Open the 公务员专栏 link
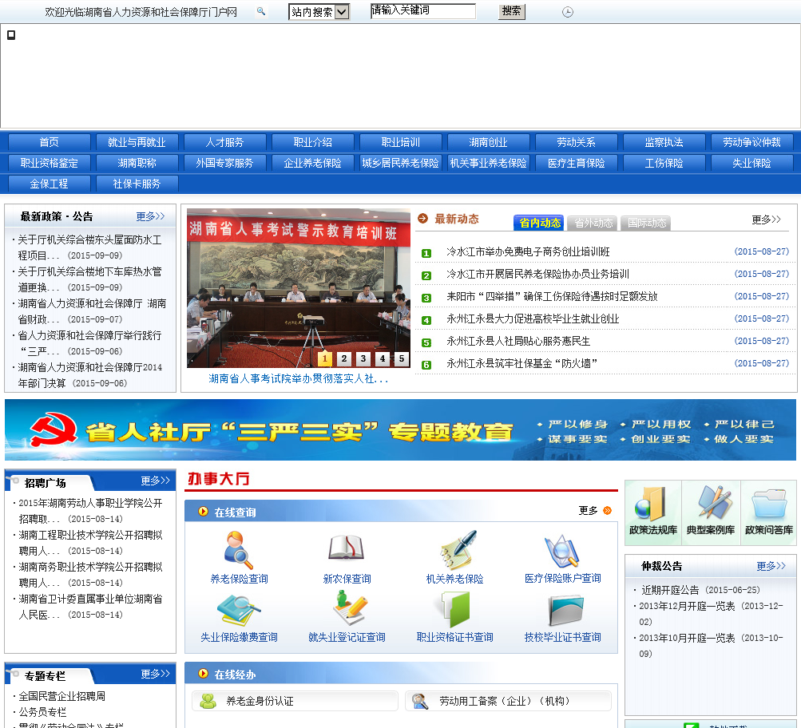801x728 pixels. (42, 712)
